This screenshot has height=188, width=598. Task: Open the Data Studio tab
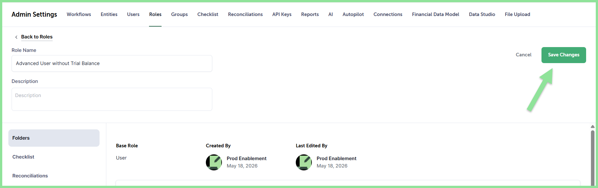(482, 14)
